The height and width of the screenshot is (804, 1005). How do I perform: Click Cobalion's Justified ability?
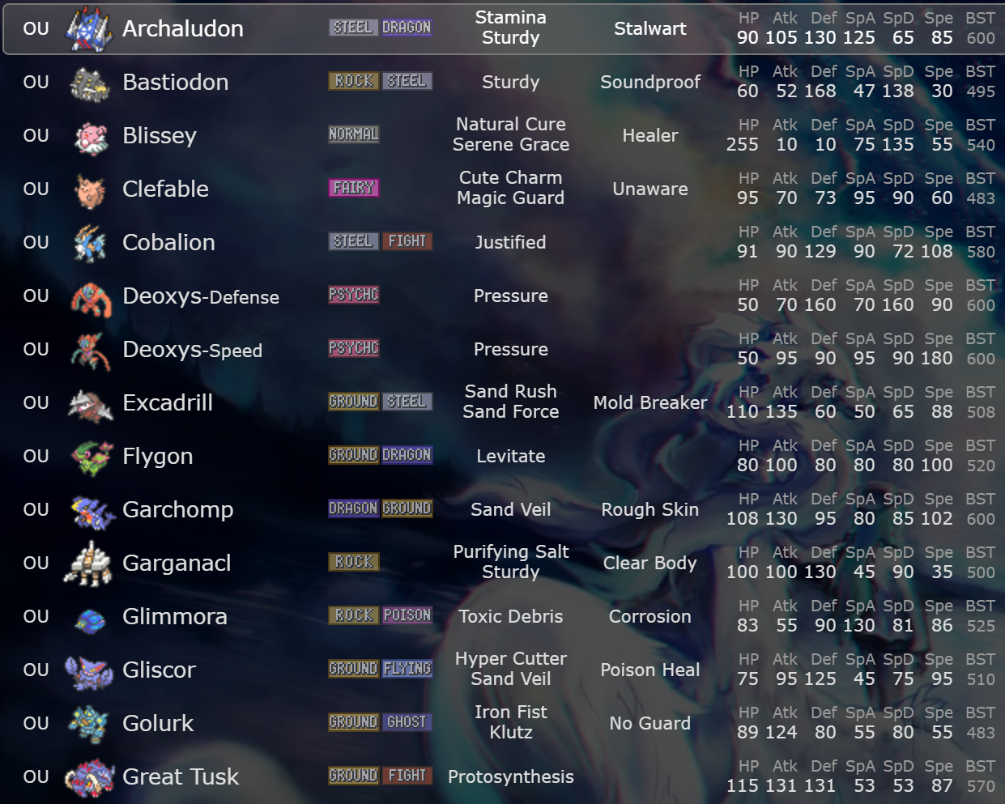click(x=511, y=242)
